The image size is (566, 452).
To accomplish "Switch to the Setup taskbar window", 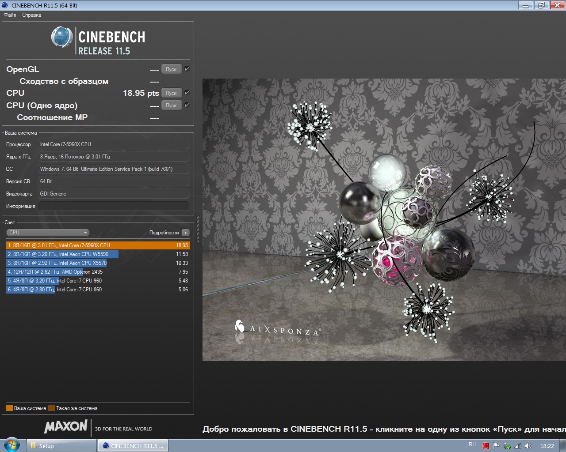I will click(61, 446).
